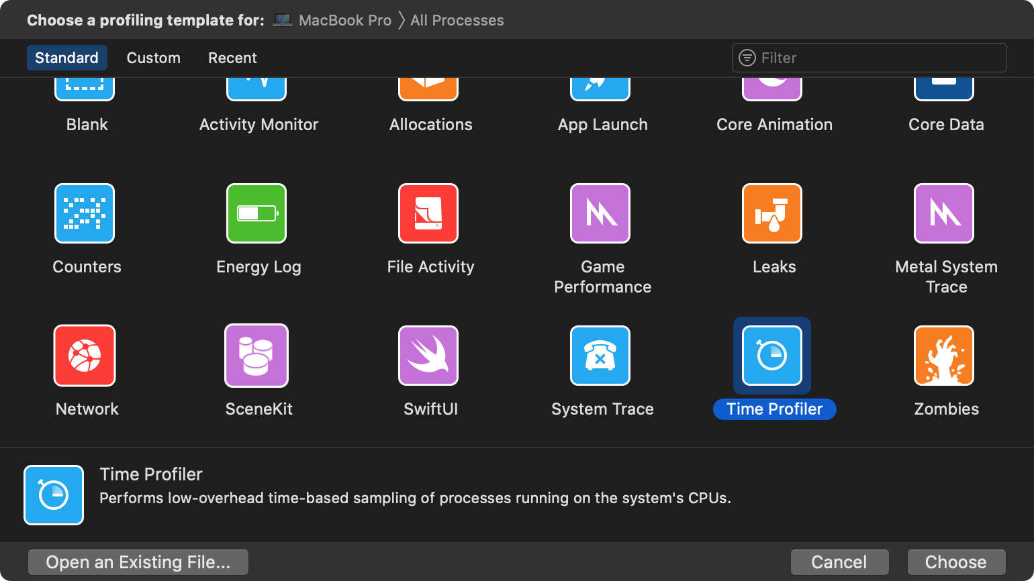Open the Recent tab

coord(232,58)
